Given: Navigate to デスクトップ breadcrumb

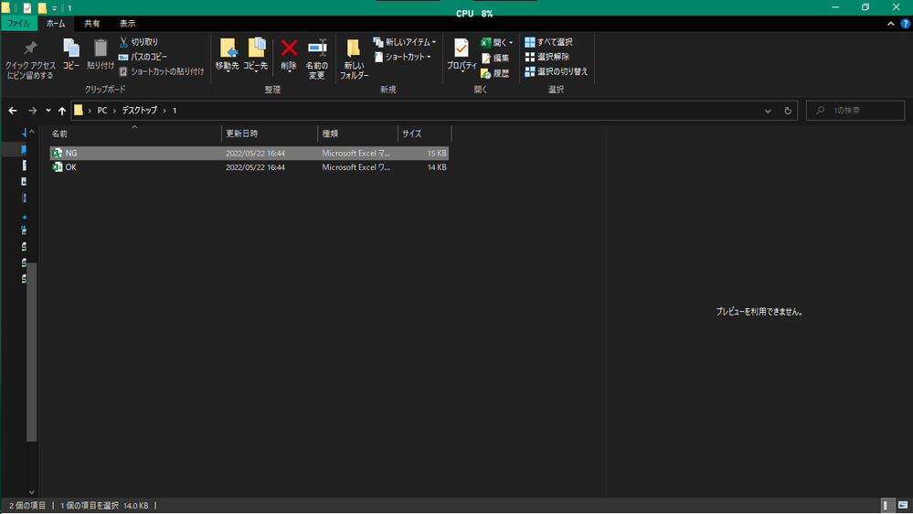Looking at the screenshot, I should [x=139, y=110].
